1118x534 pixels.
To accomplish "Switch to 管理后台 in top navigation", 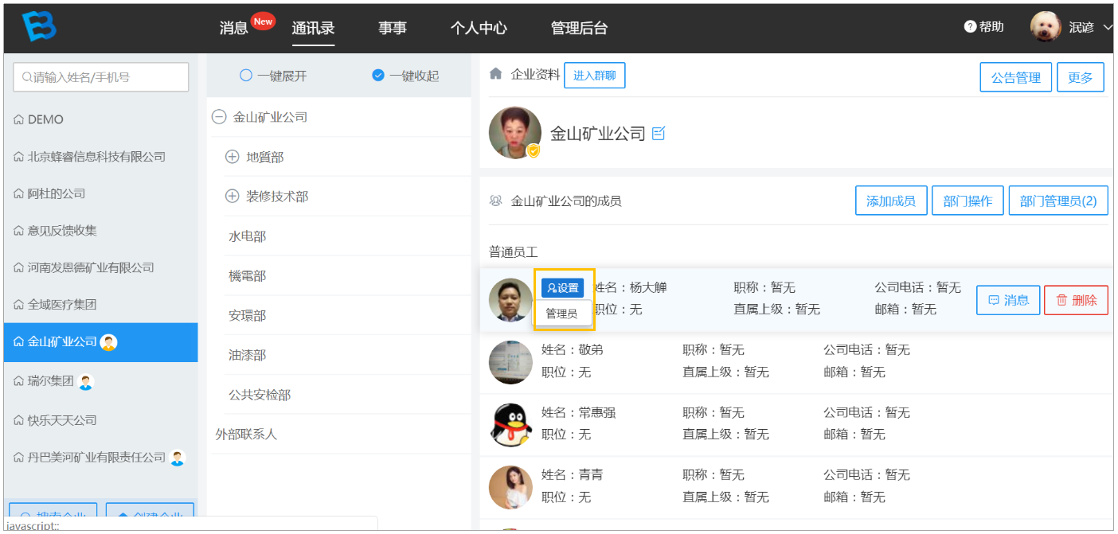I will pos(579,28).
